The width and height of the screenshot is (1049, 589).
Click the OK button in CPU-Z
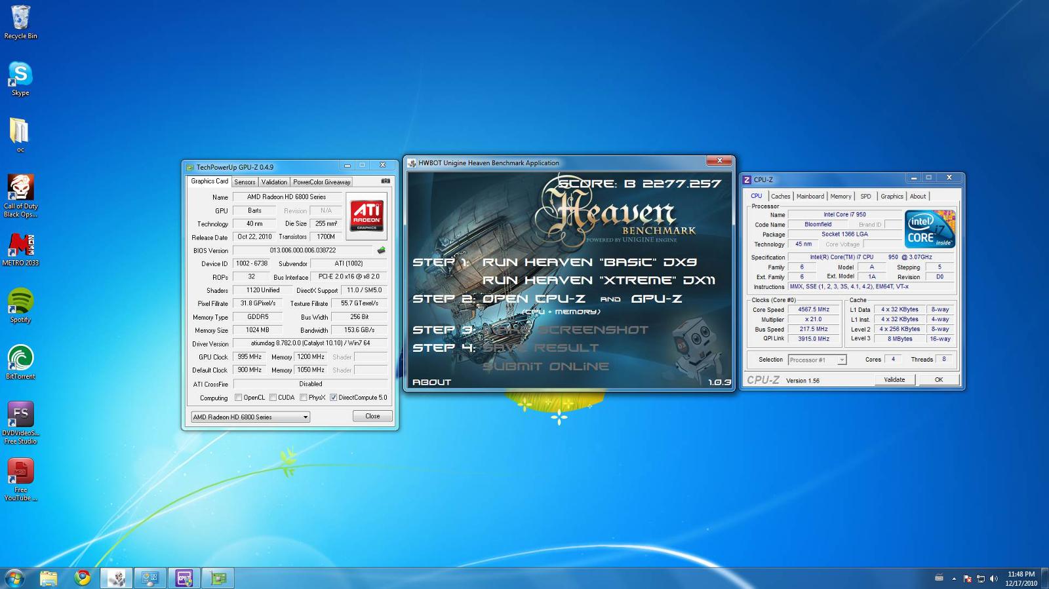(x=938, y=380)
